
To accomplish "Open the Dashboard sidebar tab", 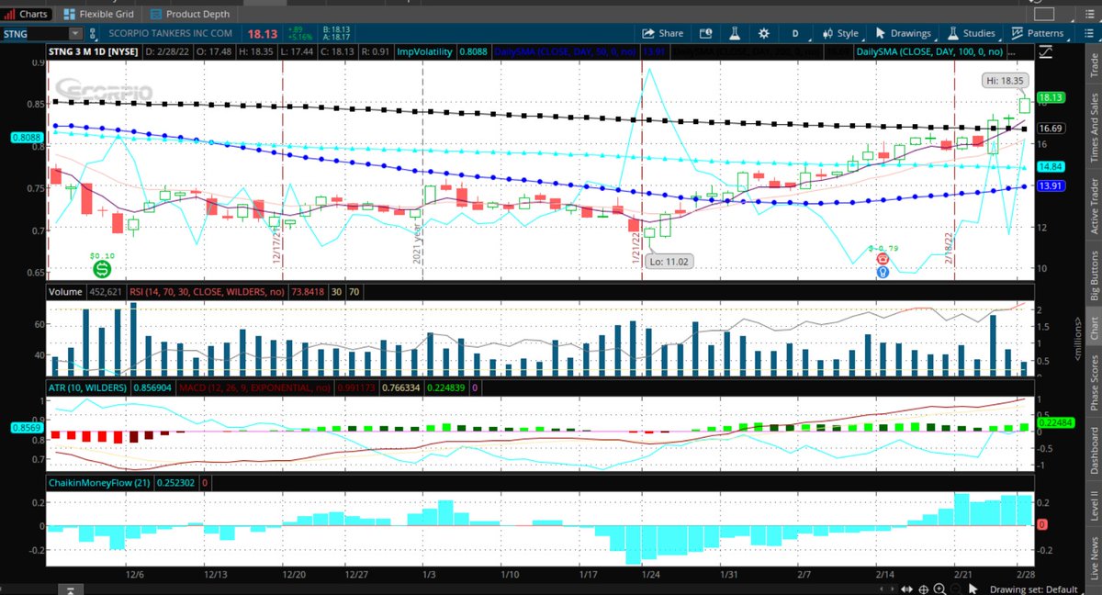I will point(1093,450).
